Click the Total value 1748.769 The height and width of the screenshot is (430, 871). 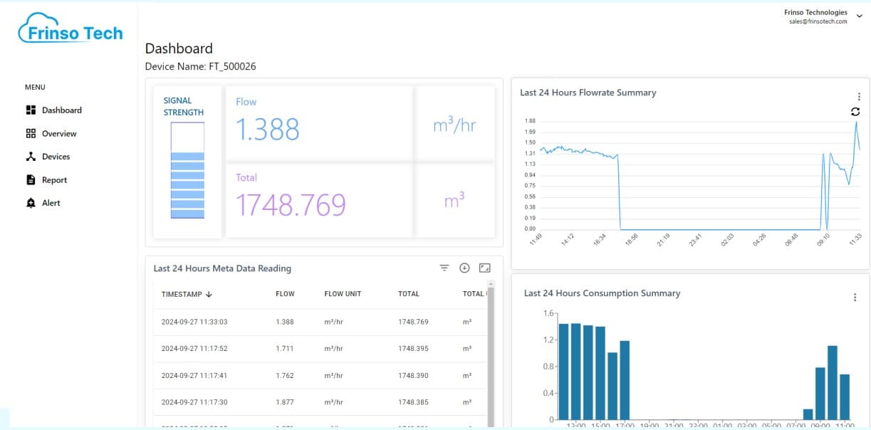[x=291, y=205]
